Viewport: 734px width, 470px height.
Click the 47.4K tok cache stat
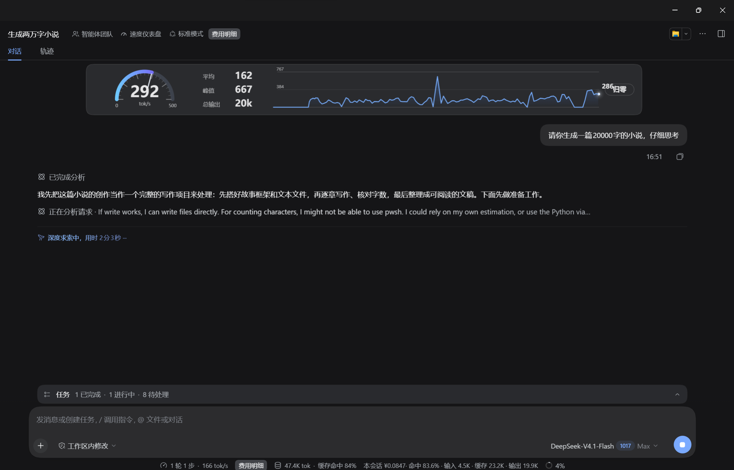(x=297, y=466)
